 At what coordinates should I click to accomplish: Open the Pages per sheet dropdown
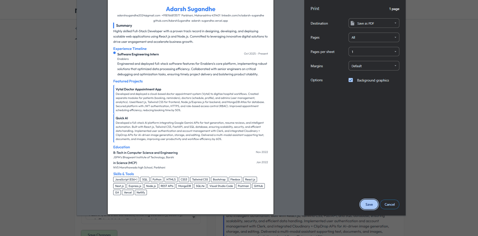point(374,51)
